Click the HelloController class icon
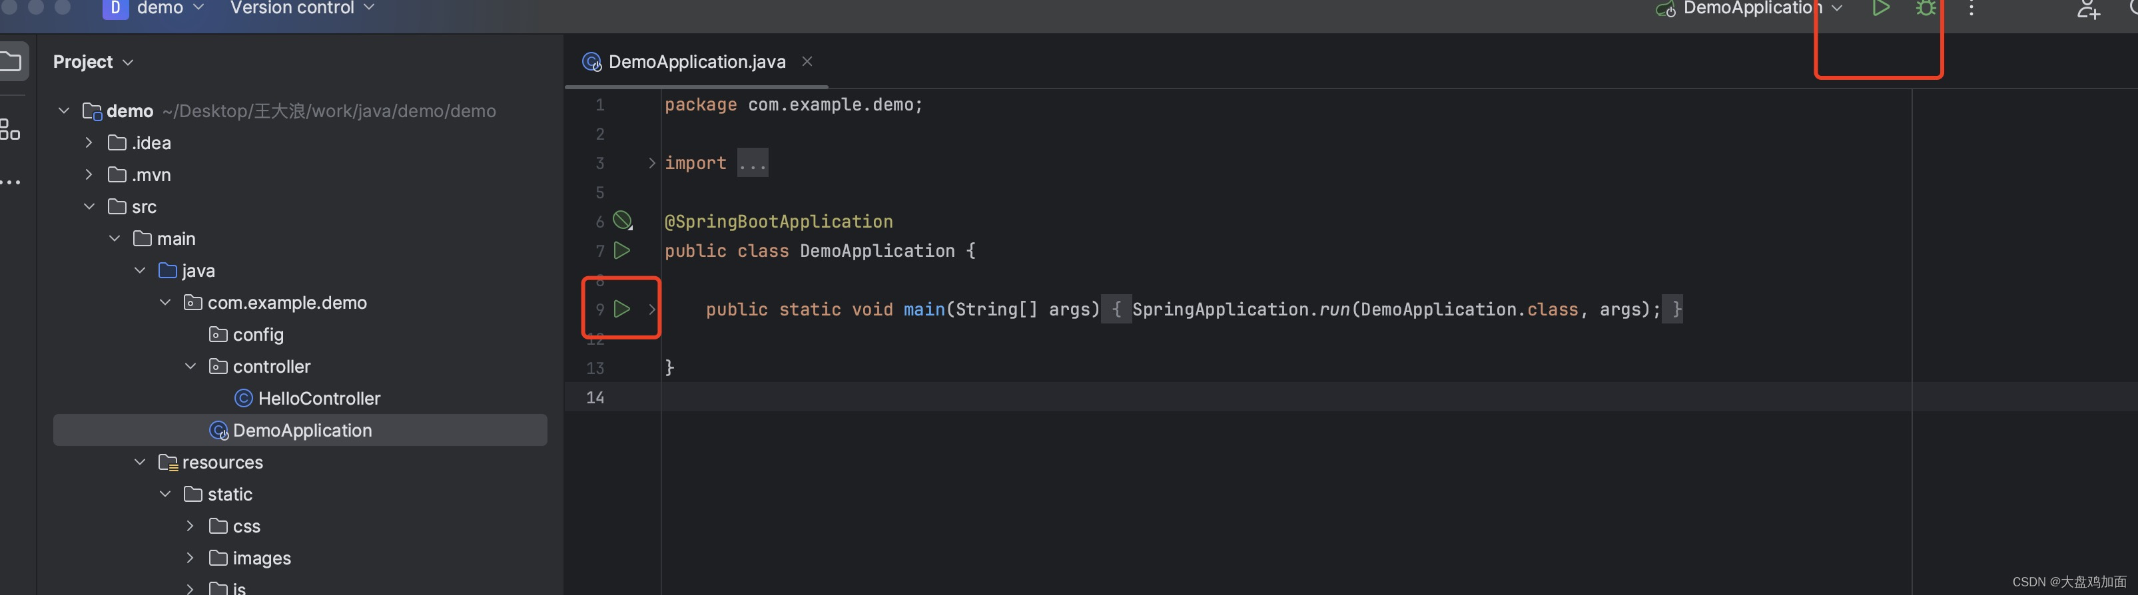The width and height of the screenshot is (2138, 595). coord(243,398)
